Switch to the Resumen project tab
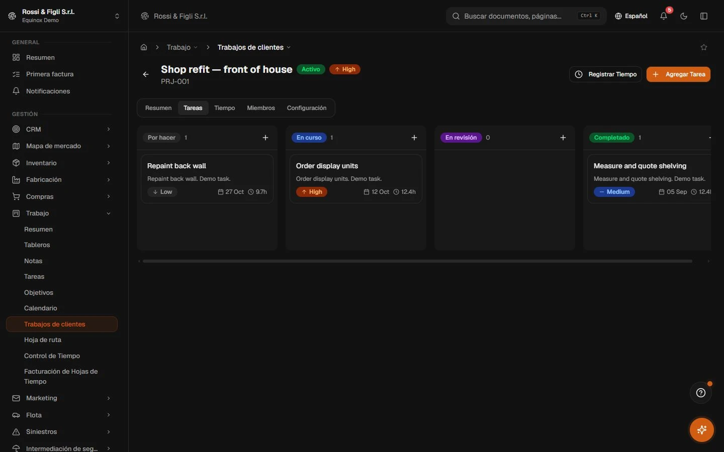Screen dimensions: 724x452 158,108
